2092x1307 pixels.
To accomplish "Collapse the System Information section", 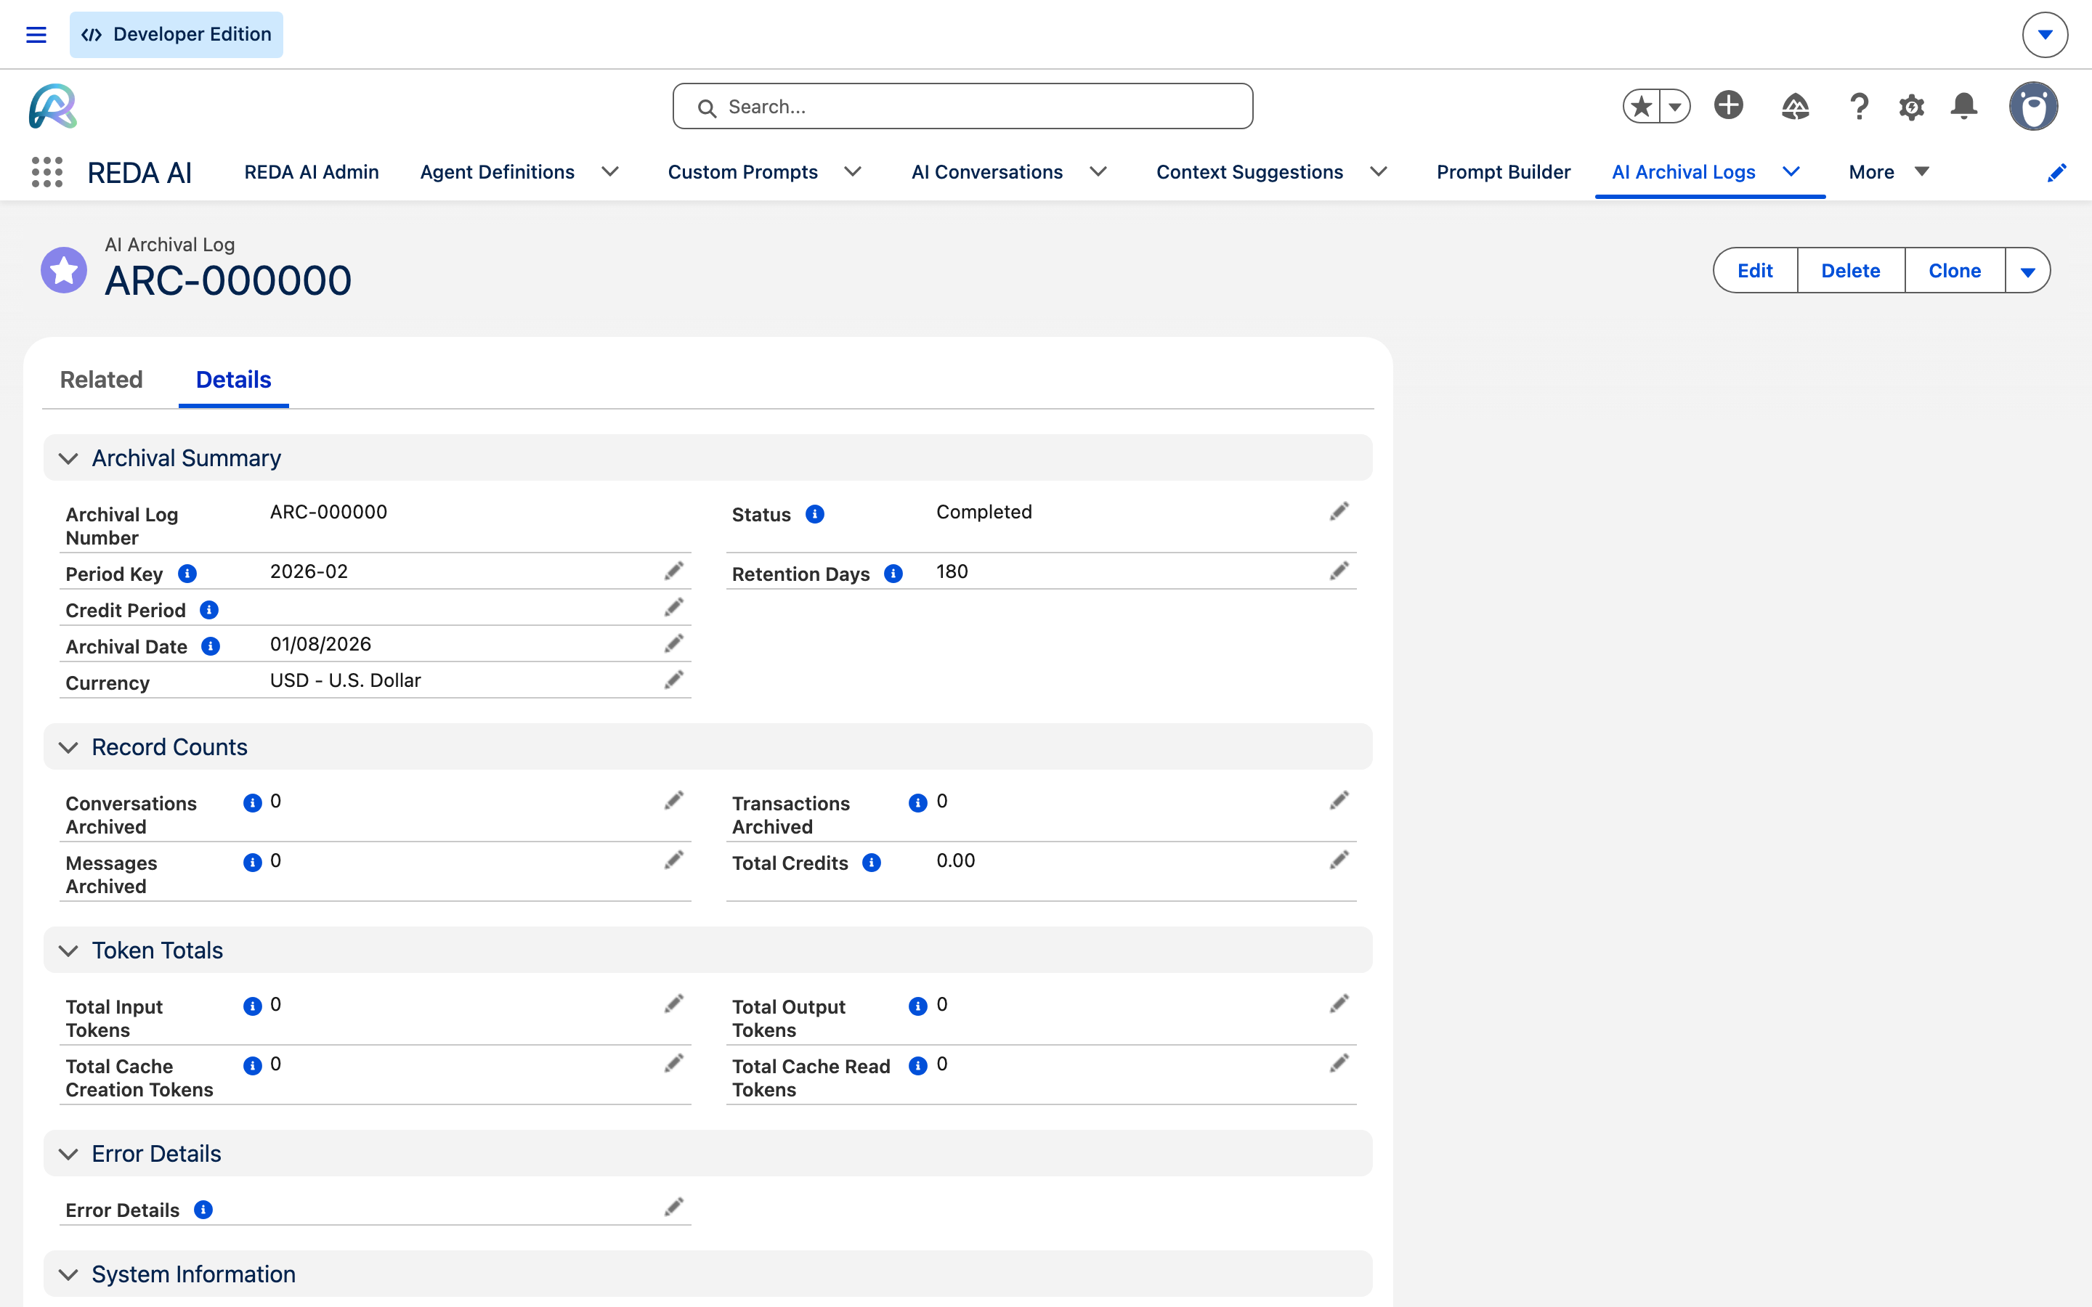I will (68, 1274).
